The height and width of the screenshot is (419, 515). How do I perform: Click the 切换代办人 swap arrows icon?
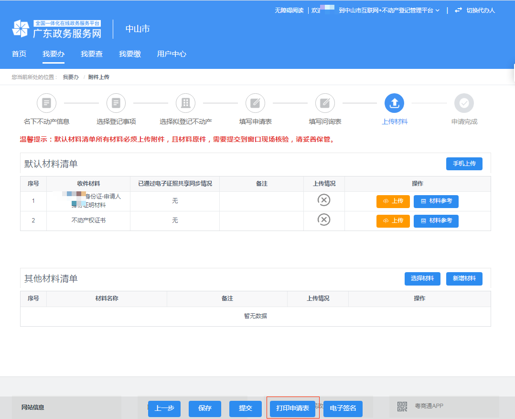pyautogui.click(x=458, y=10)
